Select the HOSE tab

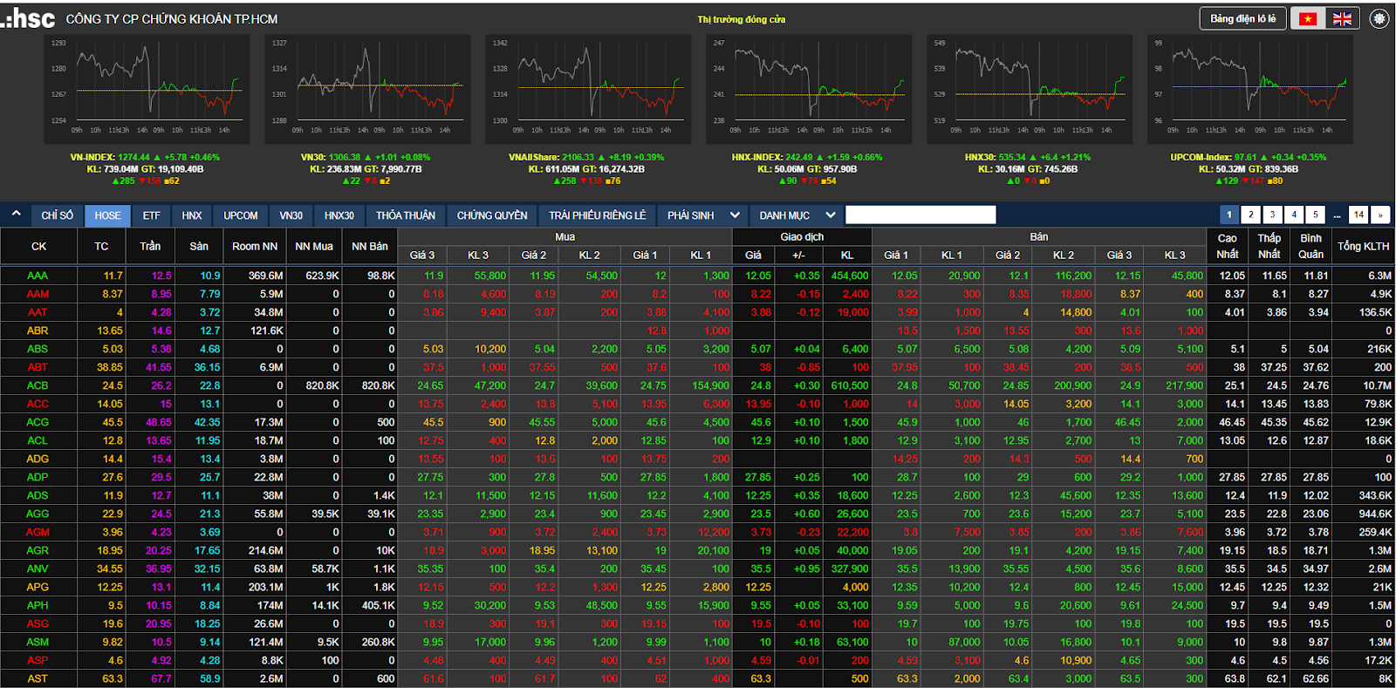pyautogui.click(x=107, y=215)
